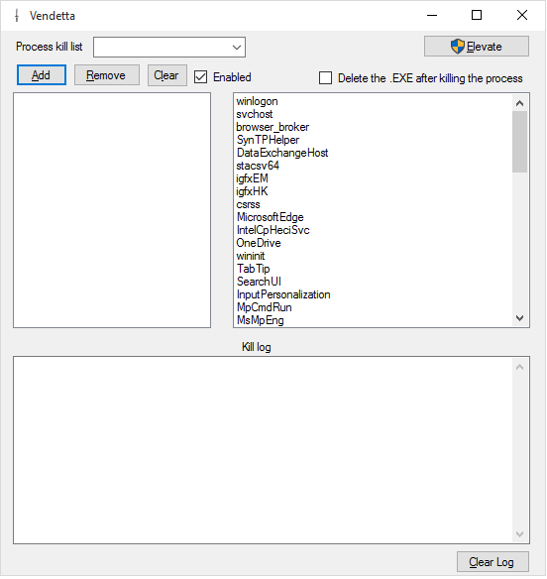Clear the process kill list
The height and width of the screenshot is (579, 547).
coord(167,75)
